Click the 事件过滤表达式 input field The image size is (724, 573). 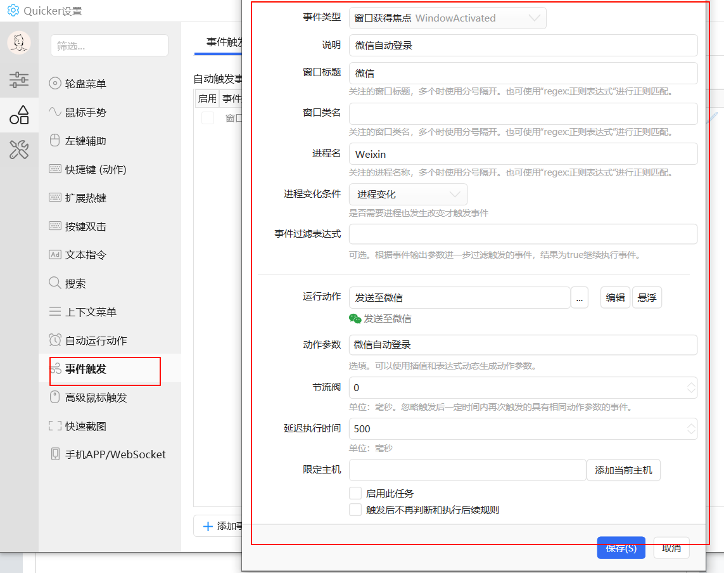(x=523, y=234)
